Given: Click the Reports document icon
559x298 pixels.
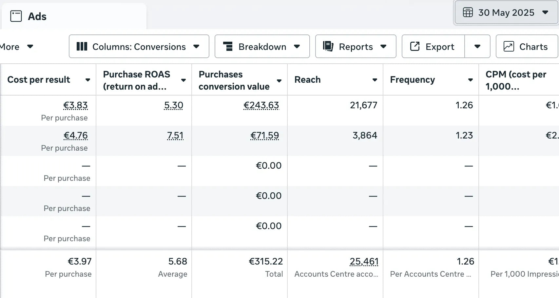Looking at the screenshot, I should coord(328,46).
